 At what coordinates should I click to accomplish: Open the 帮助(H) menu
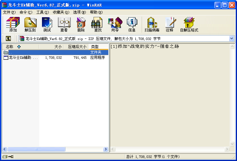(96, 12)
